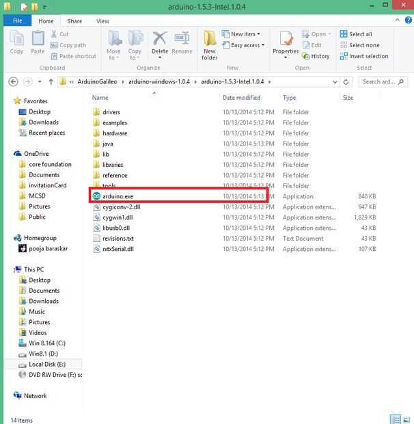Click arduino-windows-1.0.4 in the address bar
This screenshot has width=414, height=424.
coord(159,81)
